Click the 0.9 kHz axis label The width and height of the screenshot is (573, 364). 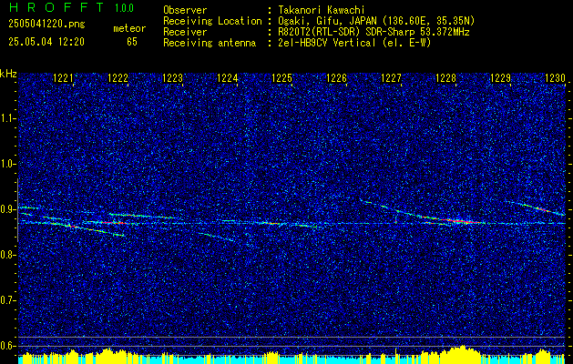pos(7,209)
